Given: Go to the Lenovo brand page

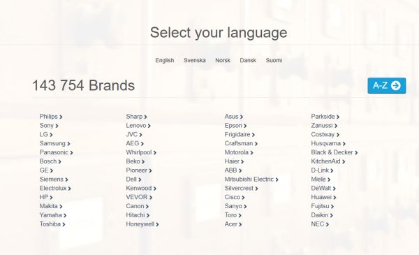Looking at the screenshot, I should pos(138,126).
